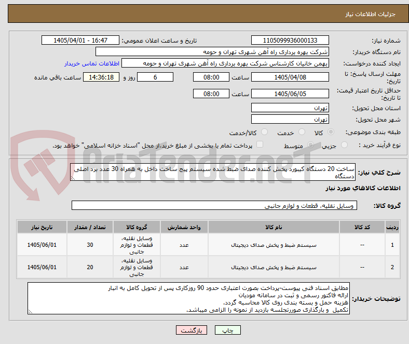This screenshot has height=344, width=409.
Task: Click the resize handle of description box
Action: click(x=73, y=178)
